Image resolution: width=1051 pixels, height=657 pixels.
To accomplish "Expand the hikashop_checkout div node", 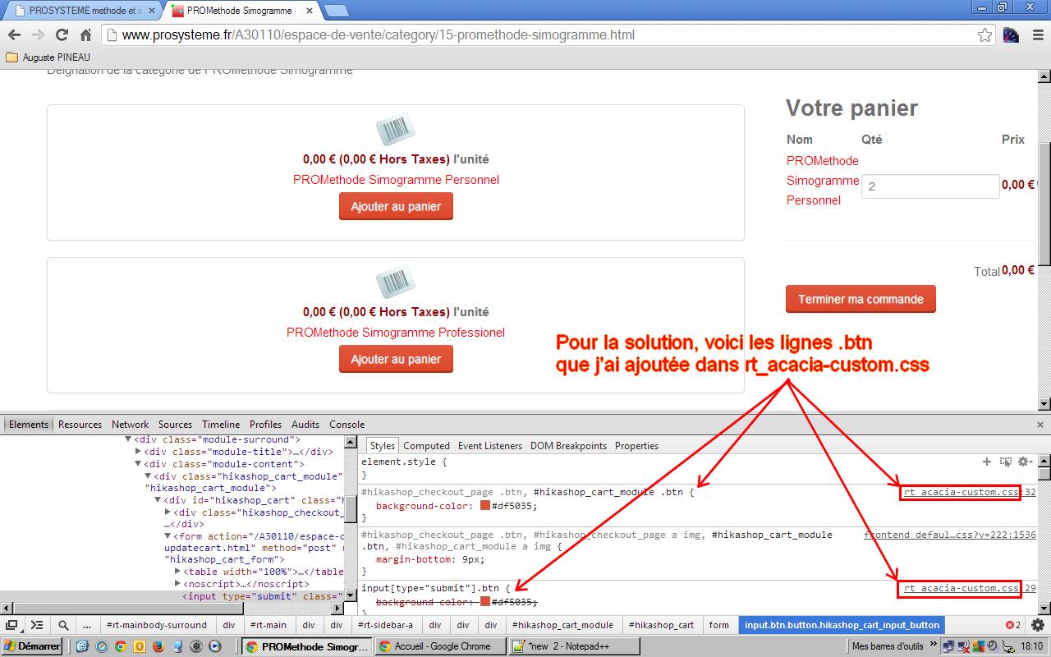I will click(168, 512).
